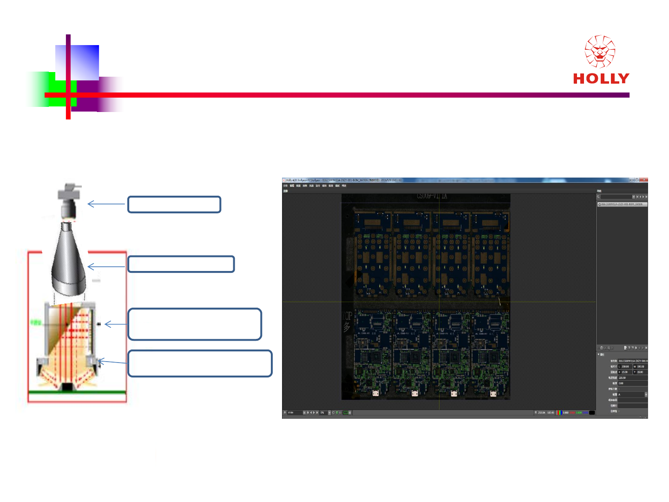
Task: Click the image tab label under menu bar
Action: click(x=285, y=191)
